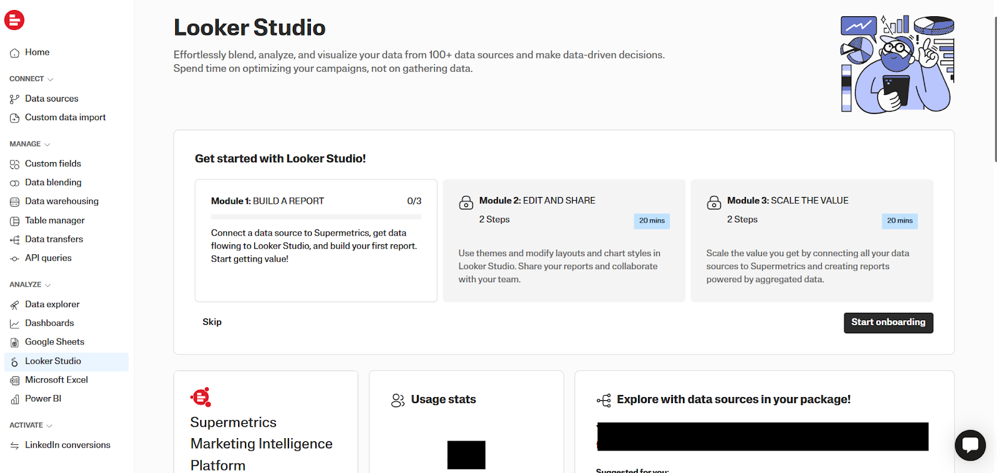
Task: Click the Supermetrics logo in the sidebar
Action: (x=14, y=20)
